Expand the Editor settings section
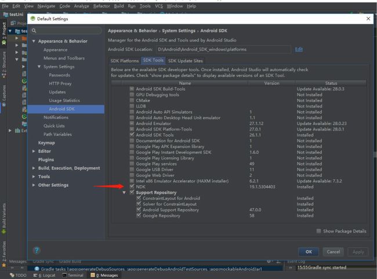The height and width of the screenshot is (279, 377). (34, 151)
